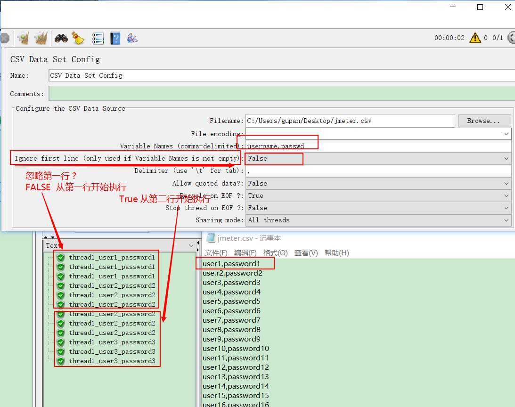Click the yellow warning triangle log icon
The image size is (515, 407).
475,38
